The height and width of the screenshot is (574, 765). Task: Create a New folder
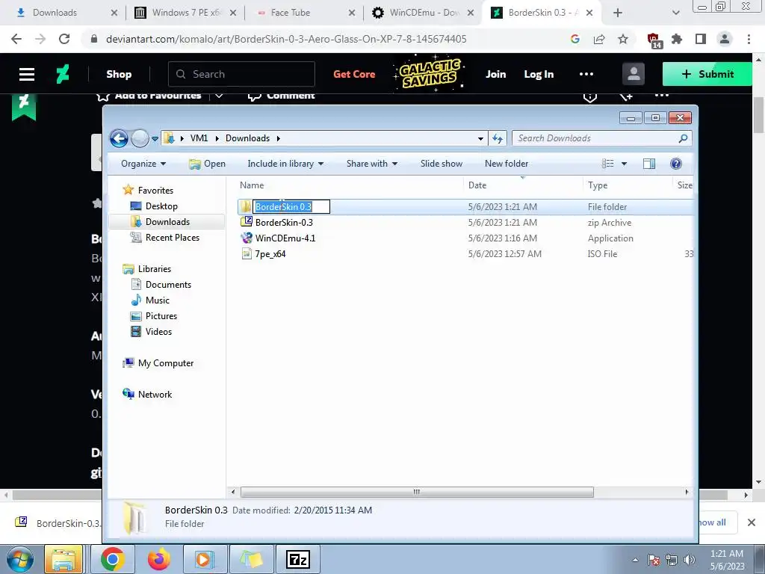(507, 164)
